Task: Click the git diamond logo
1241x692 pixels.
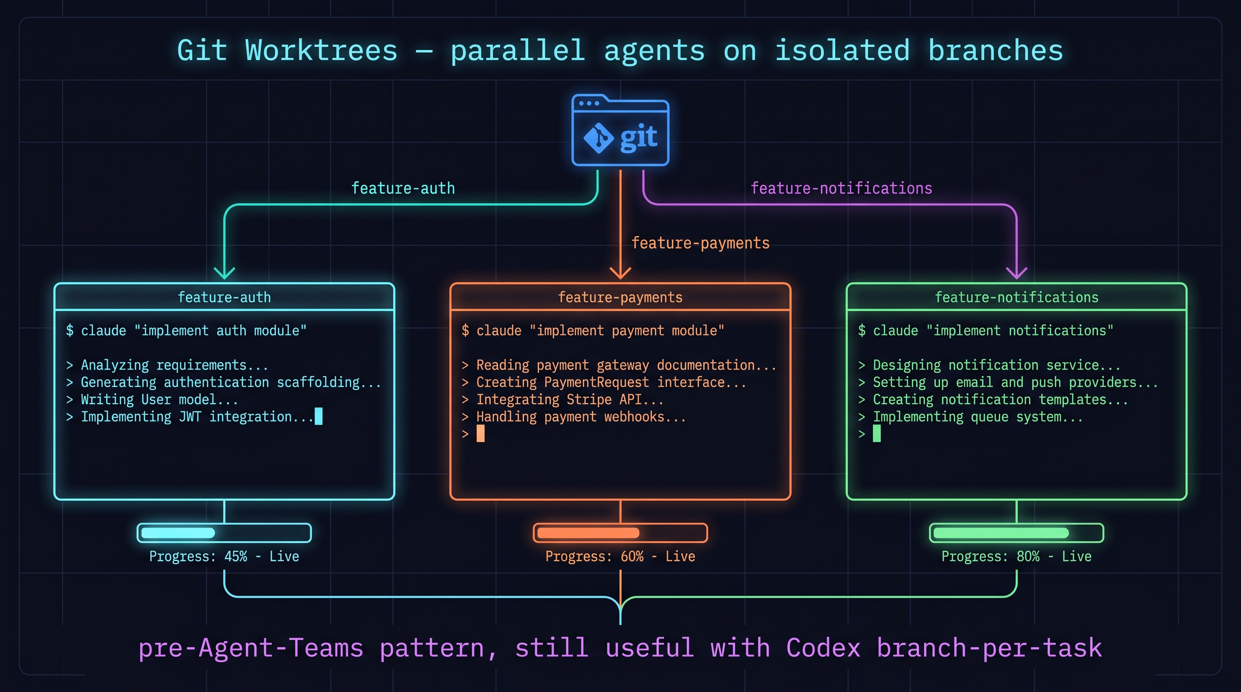Action: [598, 138]
